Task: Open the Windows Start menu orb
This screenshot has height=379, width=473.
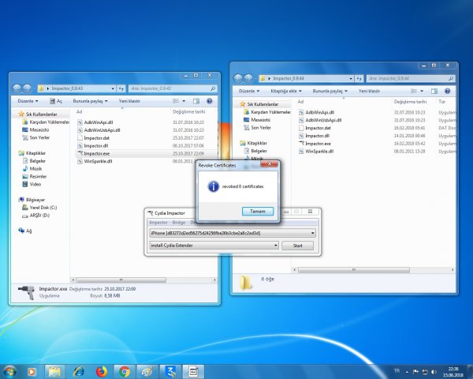Action: pyautogui.click(x=10, y=370)
